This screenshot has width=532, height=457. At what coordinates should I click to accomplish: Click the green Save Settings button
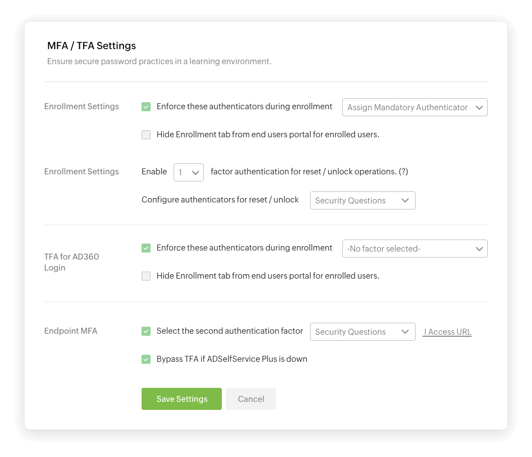[x=182, y=399]
